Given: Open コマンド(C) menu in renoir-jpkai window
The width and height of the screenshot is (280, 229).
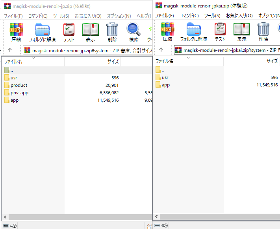Looking at the screenshot, I should point(189,16).
